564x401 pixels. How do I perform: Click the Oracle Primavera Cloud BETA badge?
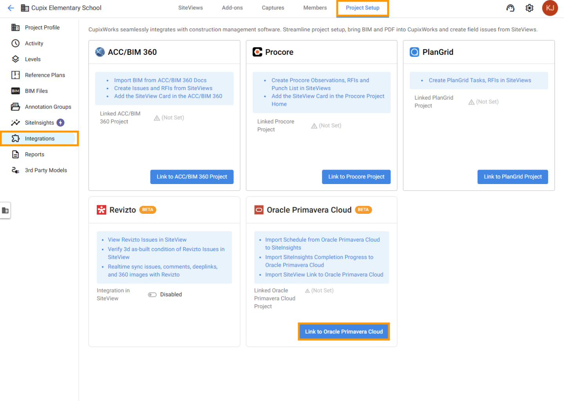(x=363, y=210)
